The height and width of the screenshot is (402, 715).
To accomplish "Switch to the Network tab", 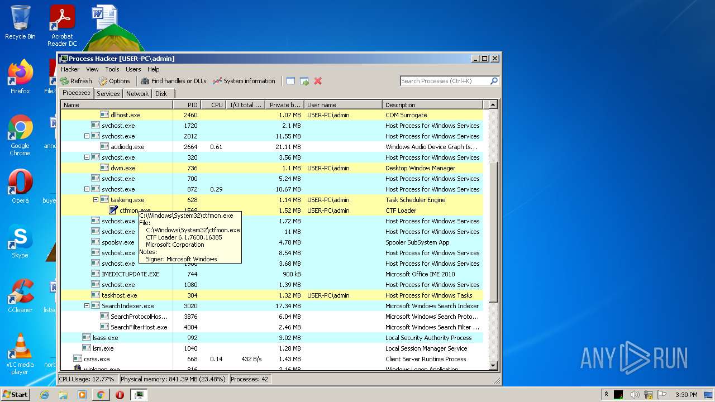I will [137, 94].
